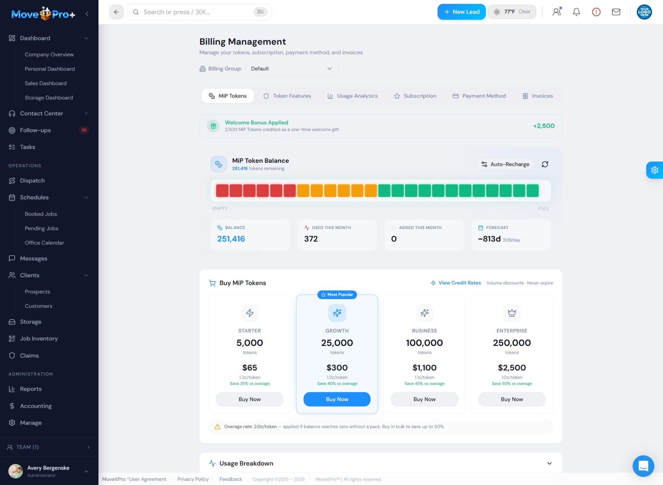Open the chat support bubble
This screenshot has width=663, height=485.
[643, 466]
